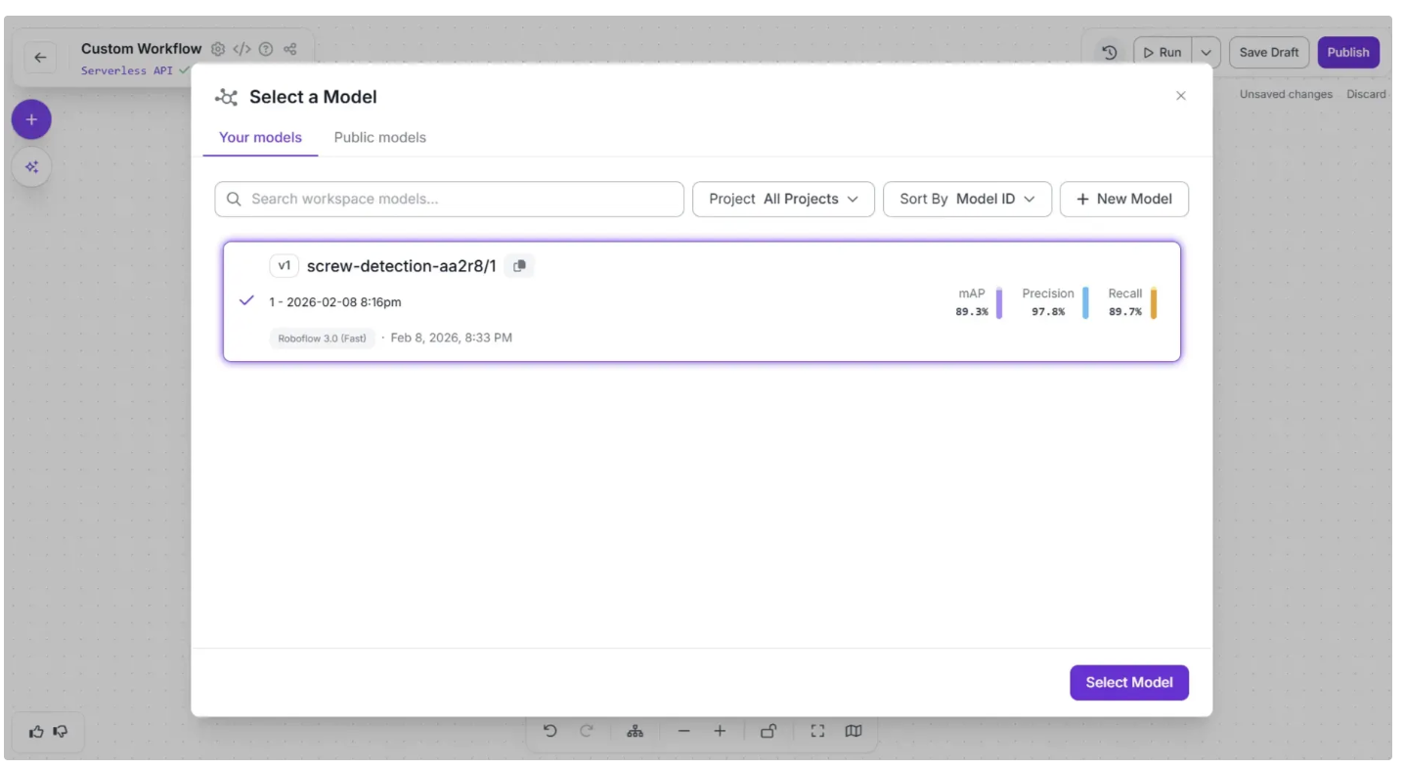The image size is (1404, 769).
Task: Click the purple add block button
Action: click(31, 119)
